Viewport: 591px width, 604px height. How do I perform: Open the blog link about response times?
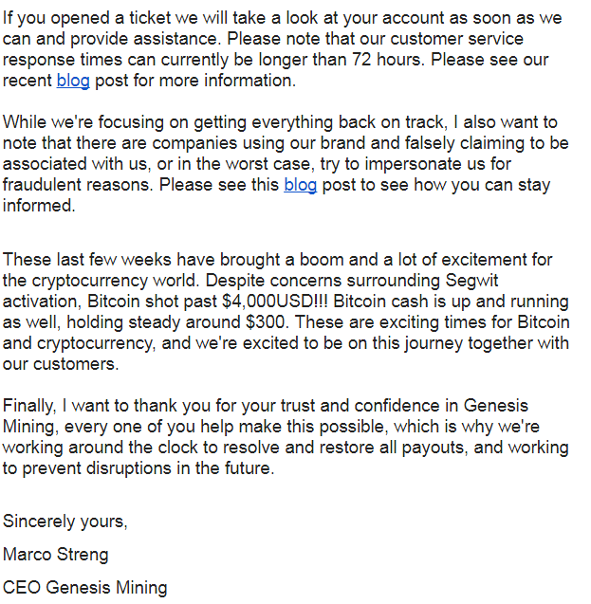coord(73,81)
